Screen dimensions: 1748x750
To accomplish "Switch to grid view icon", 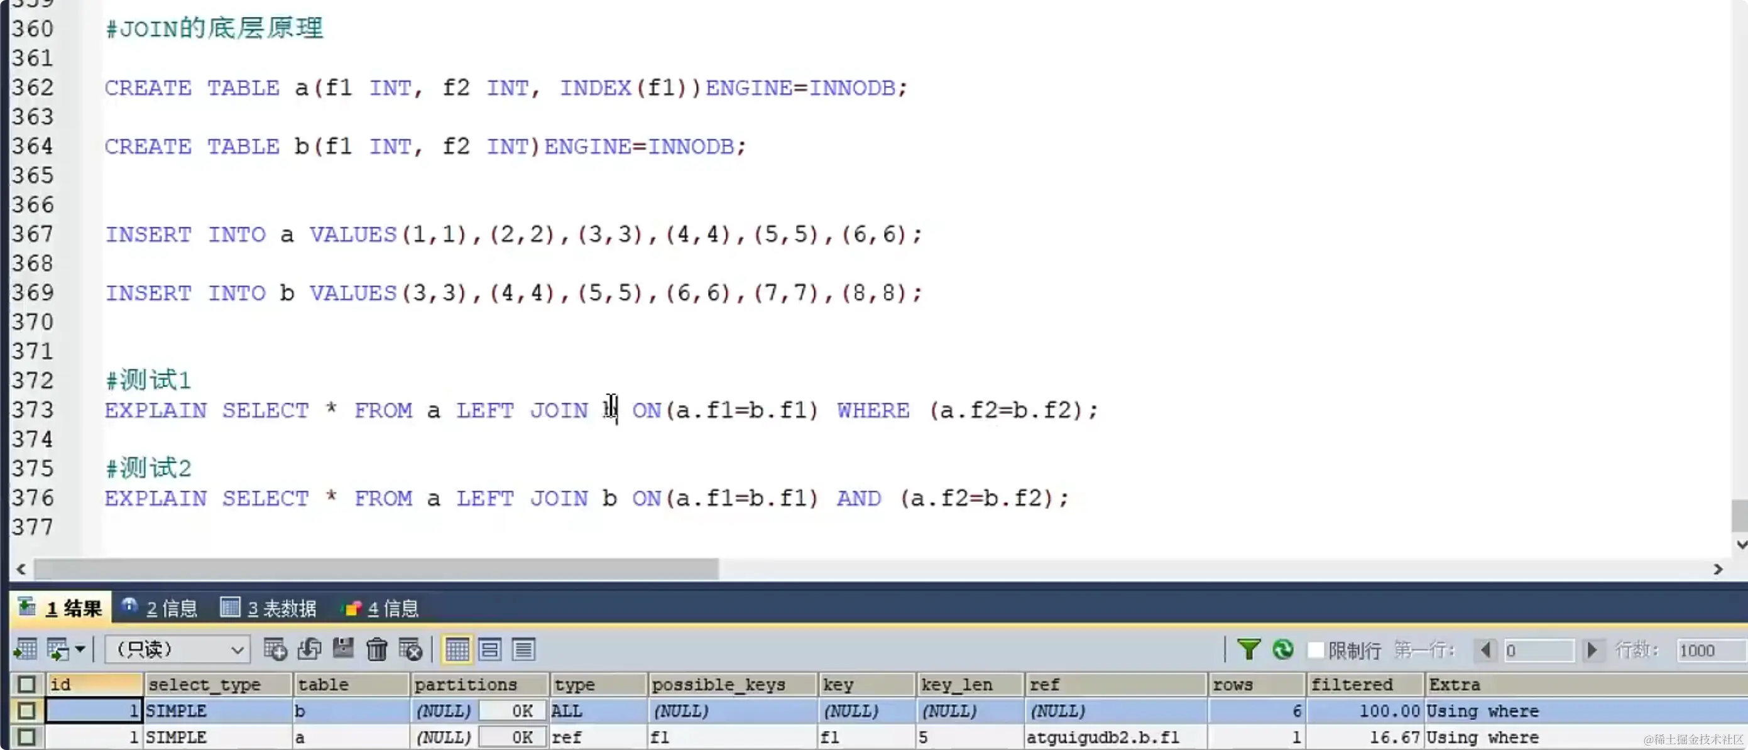I will click(x=457, y=649).
